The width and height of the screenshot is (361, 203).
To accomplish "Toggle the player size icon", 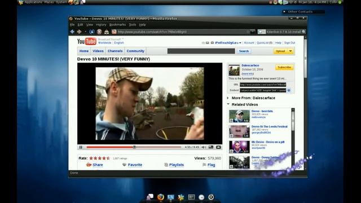I will click(211, 147).
